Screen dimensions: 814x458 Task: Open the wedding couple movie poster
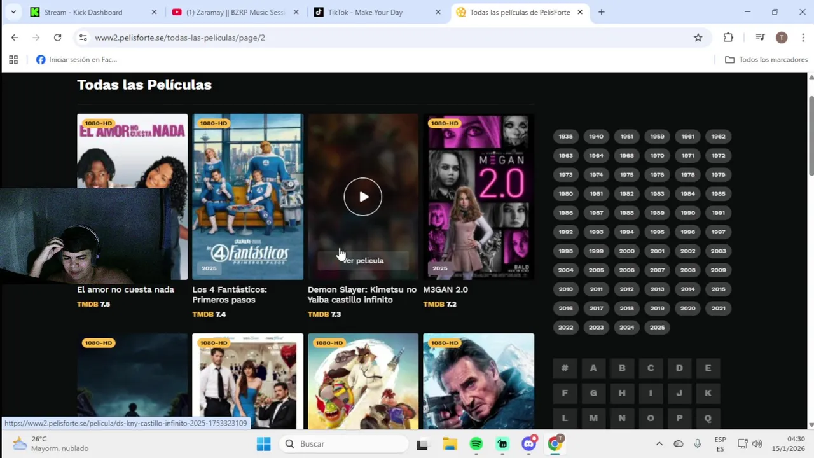[x=248, y=380]
